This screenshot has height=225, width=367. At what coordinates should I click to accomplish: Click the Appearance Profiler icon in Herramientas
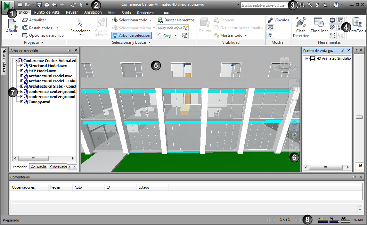341,20
